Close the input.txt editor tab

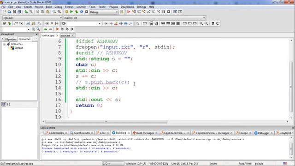73,36
